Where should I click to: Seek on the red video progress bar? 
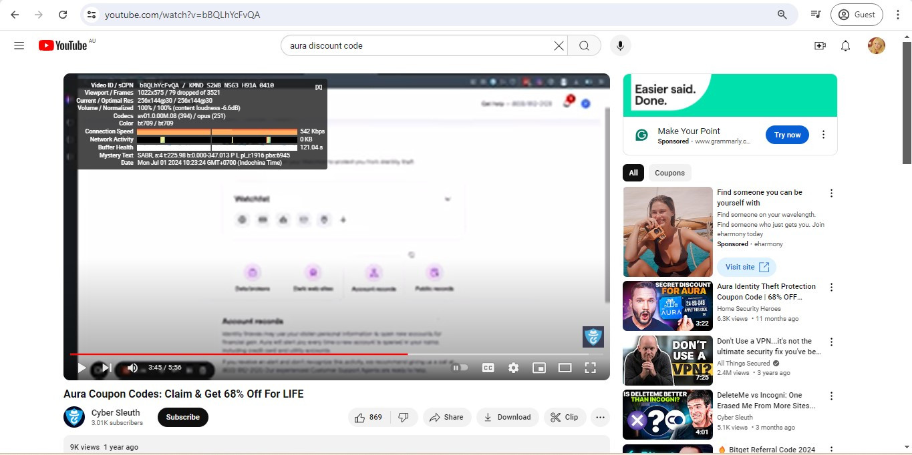click(x=337, y=354)
